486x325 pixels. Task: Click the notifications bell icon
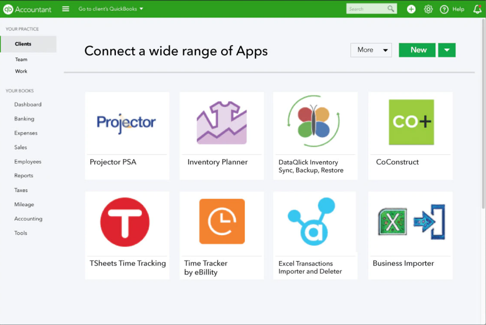(x=477, y=9)
